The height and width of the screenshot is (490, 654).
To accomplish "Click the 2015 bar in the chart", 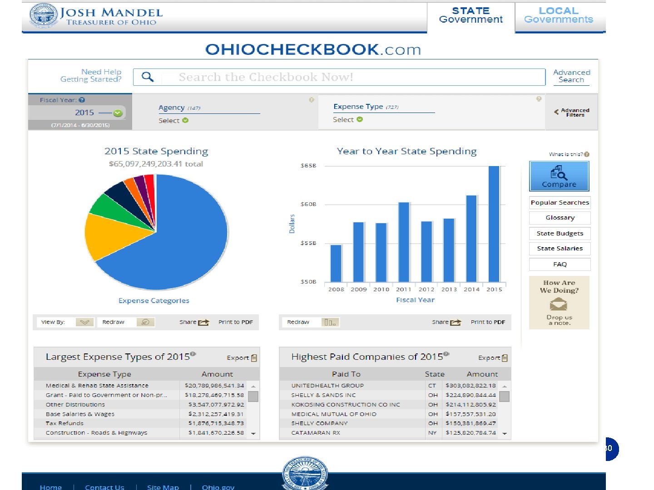I will coord(494,224).
